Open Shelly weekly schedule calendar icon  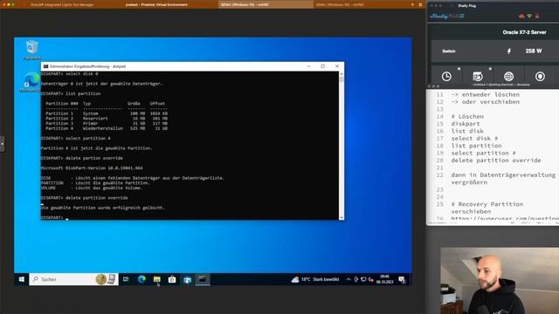point(478,76)
